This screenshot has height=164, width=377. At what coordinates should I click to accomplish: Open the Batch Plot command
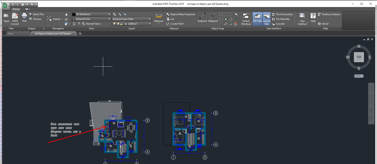pos(36,14)
